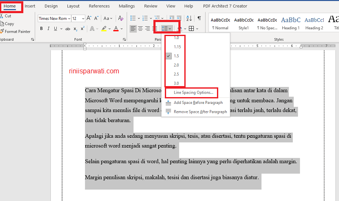Decrease font size with Shrink Font
This screenshot has height=201, width=339.
tap(97, 18)
